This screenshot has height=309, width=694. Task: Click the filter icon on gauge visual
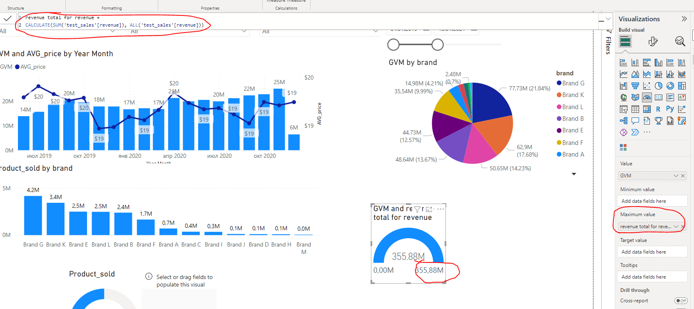click(418, 209)
